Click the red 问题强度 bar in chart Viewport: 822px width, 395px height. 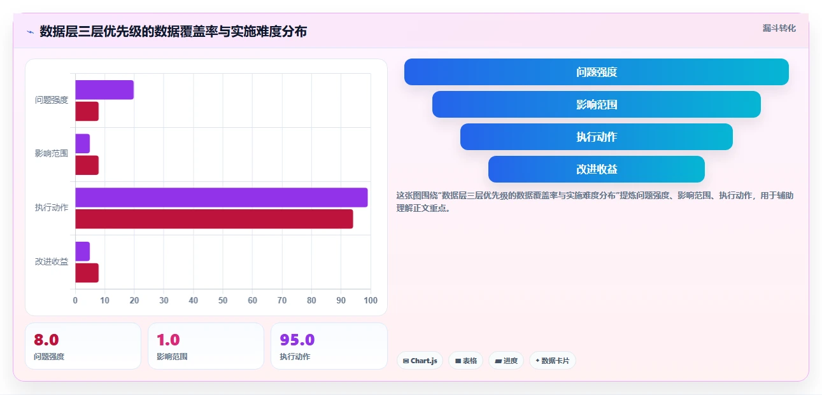[87, 111]
